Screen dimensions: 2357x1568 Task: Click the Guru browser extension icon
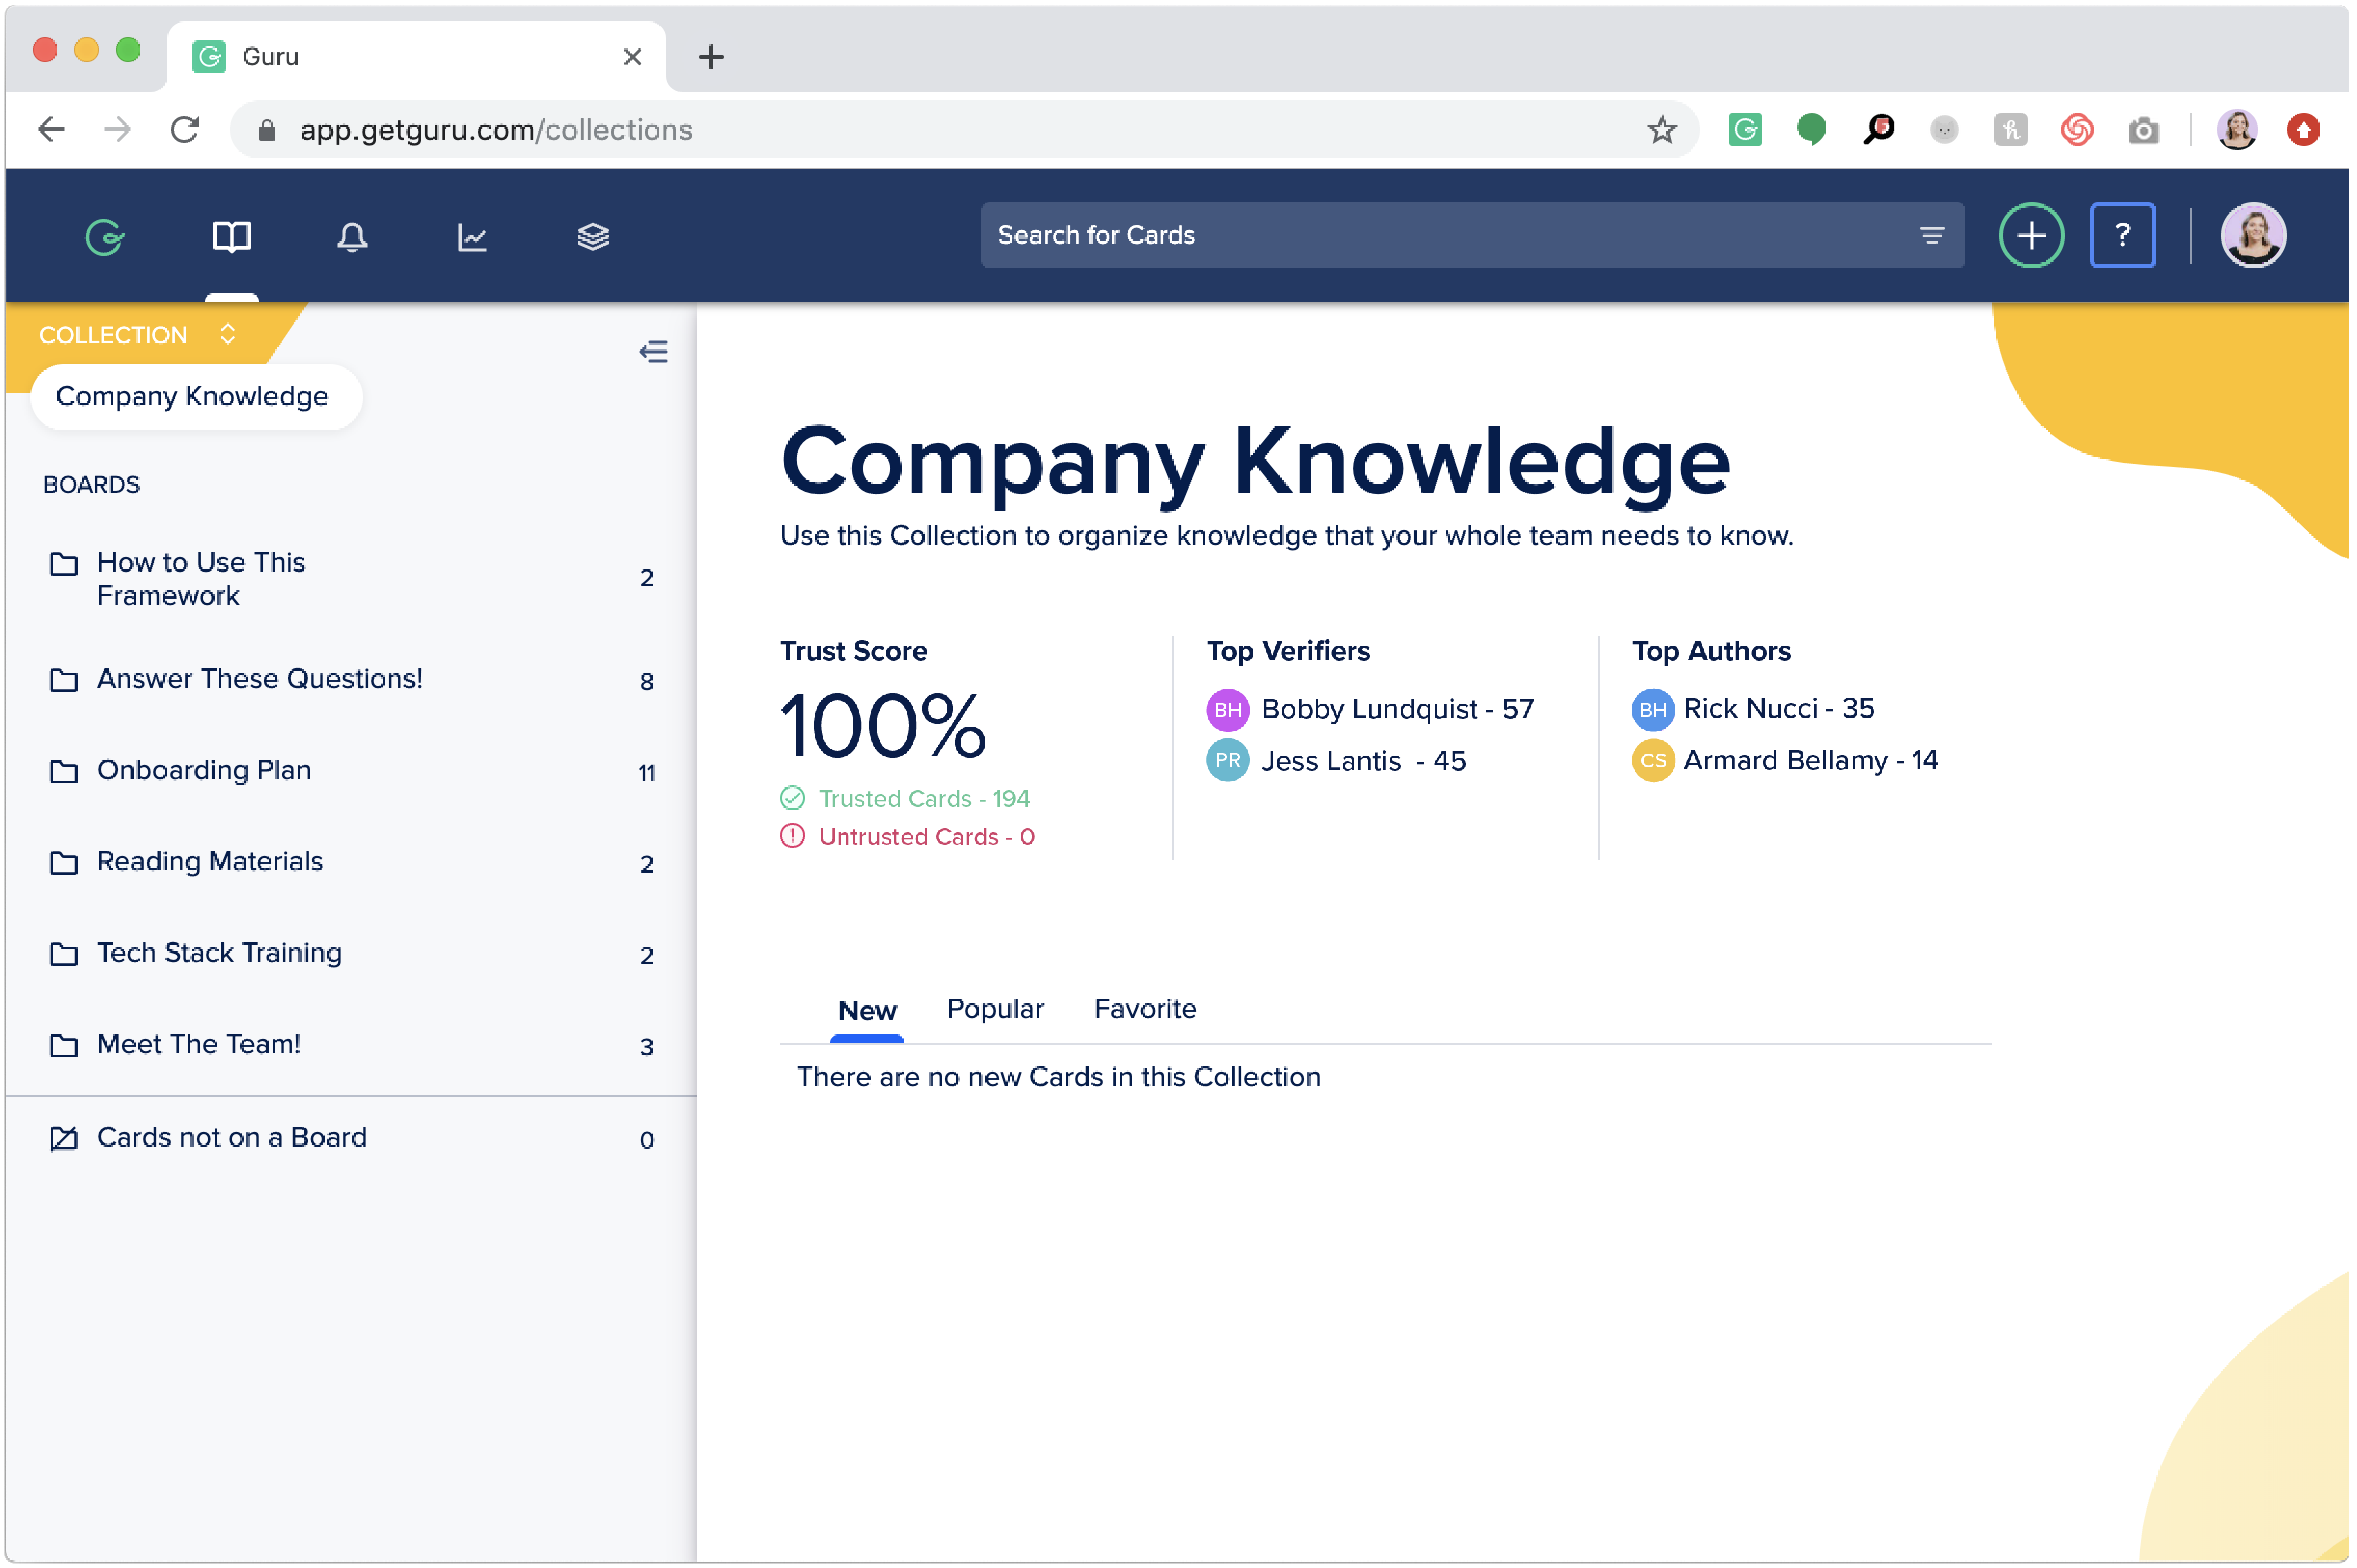coord(1744,130)
